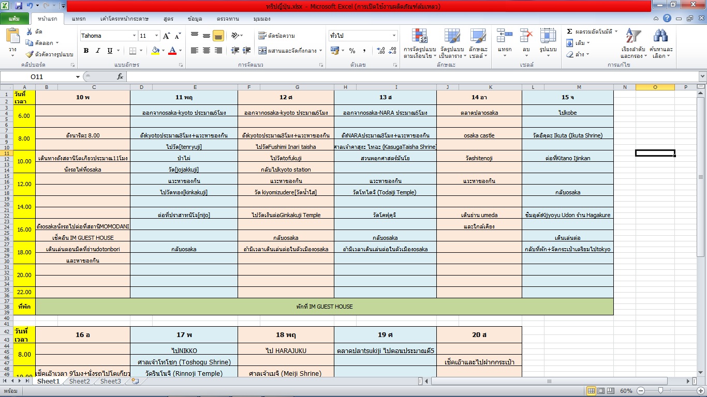707x397 pixels.
Task: Apply Percent Style number format
Action: (352, 51)
